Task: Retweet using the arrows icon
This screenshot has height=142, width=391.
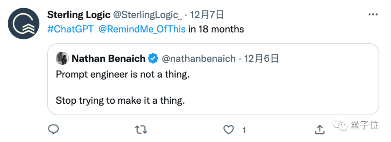Action: coord(141,130)
